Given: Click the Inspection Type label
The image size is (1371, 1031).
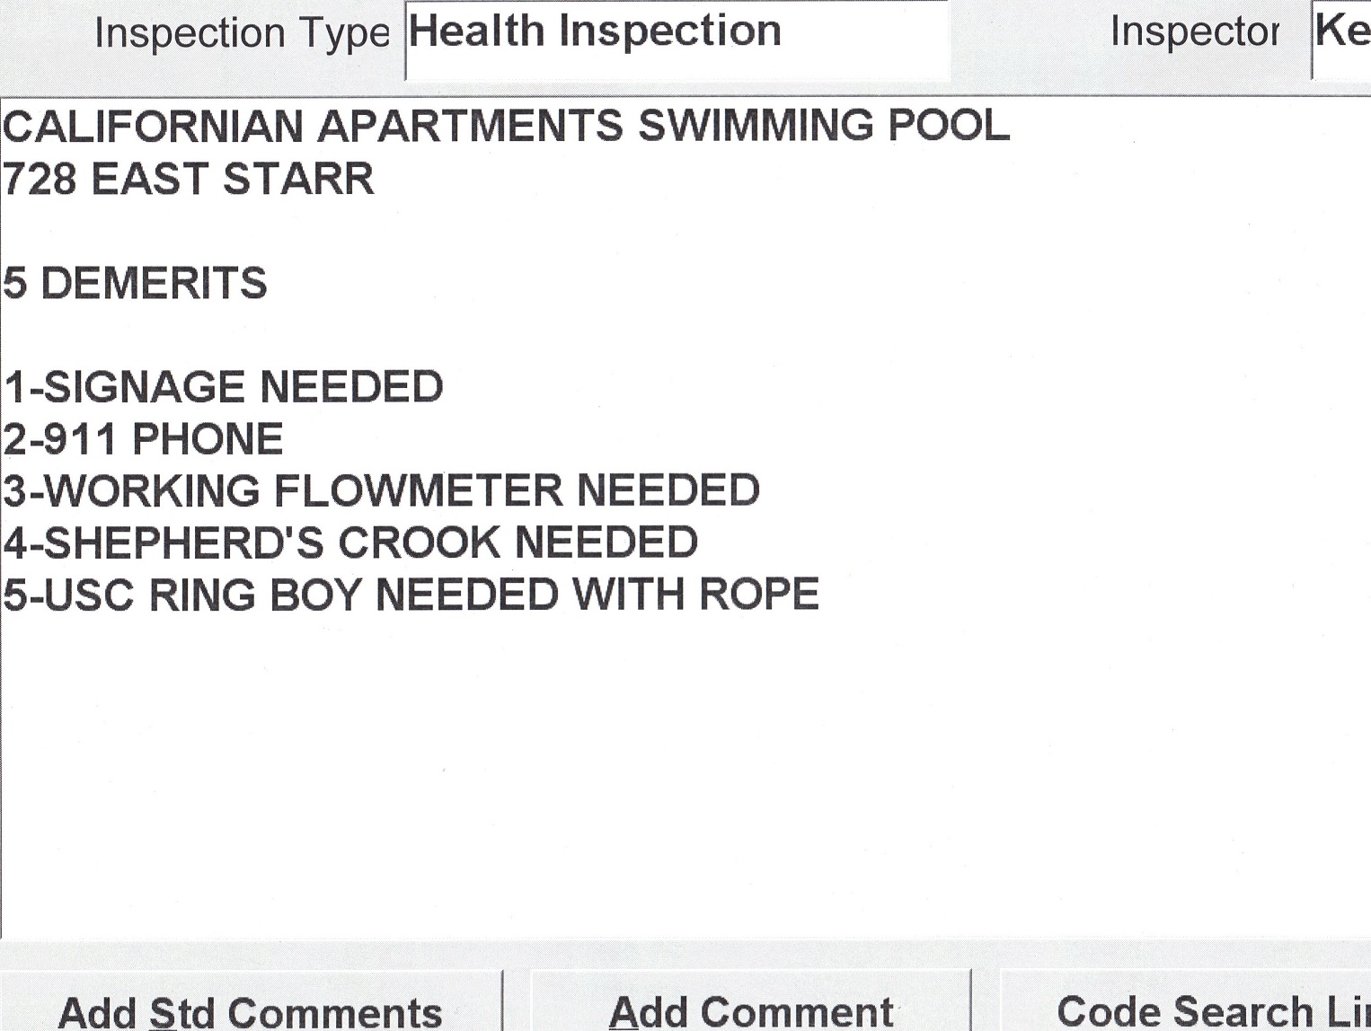Looking at the screenshot, I should coord(242,34).
